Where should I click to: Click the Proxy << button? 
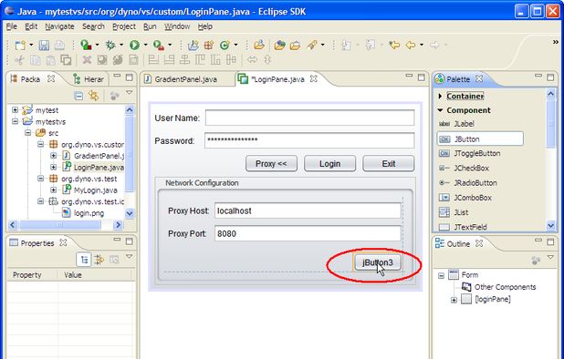[271, 164]
